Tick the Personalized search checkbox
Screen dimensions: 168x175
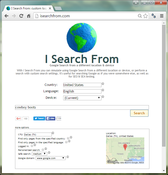click(43, 150)
